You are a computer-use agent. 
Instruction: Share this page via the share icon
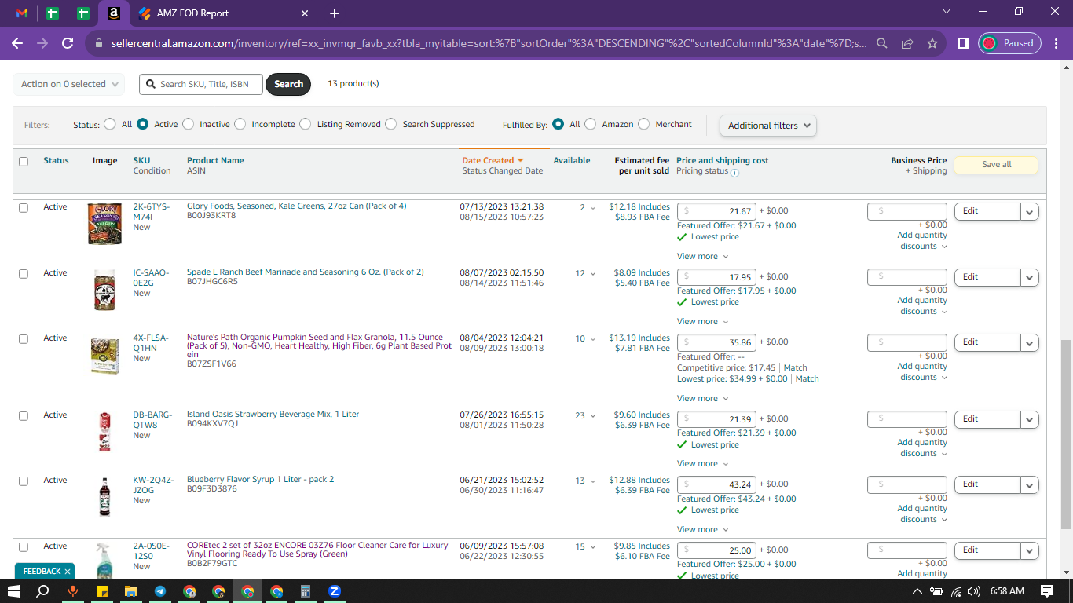pos(907,43)
